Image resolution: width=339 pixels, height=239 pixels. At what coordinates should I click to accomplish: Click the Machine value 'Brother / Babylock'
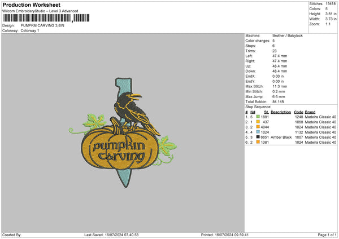pos(288,36)
